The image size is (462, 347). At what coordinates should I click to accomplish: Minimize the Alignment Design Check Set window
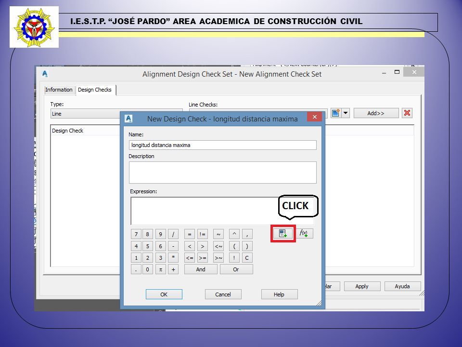(x=384, y=73)
